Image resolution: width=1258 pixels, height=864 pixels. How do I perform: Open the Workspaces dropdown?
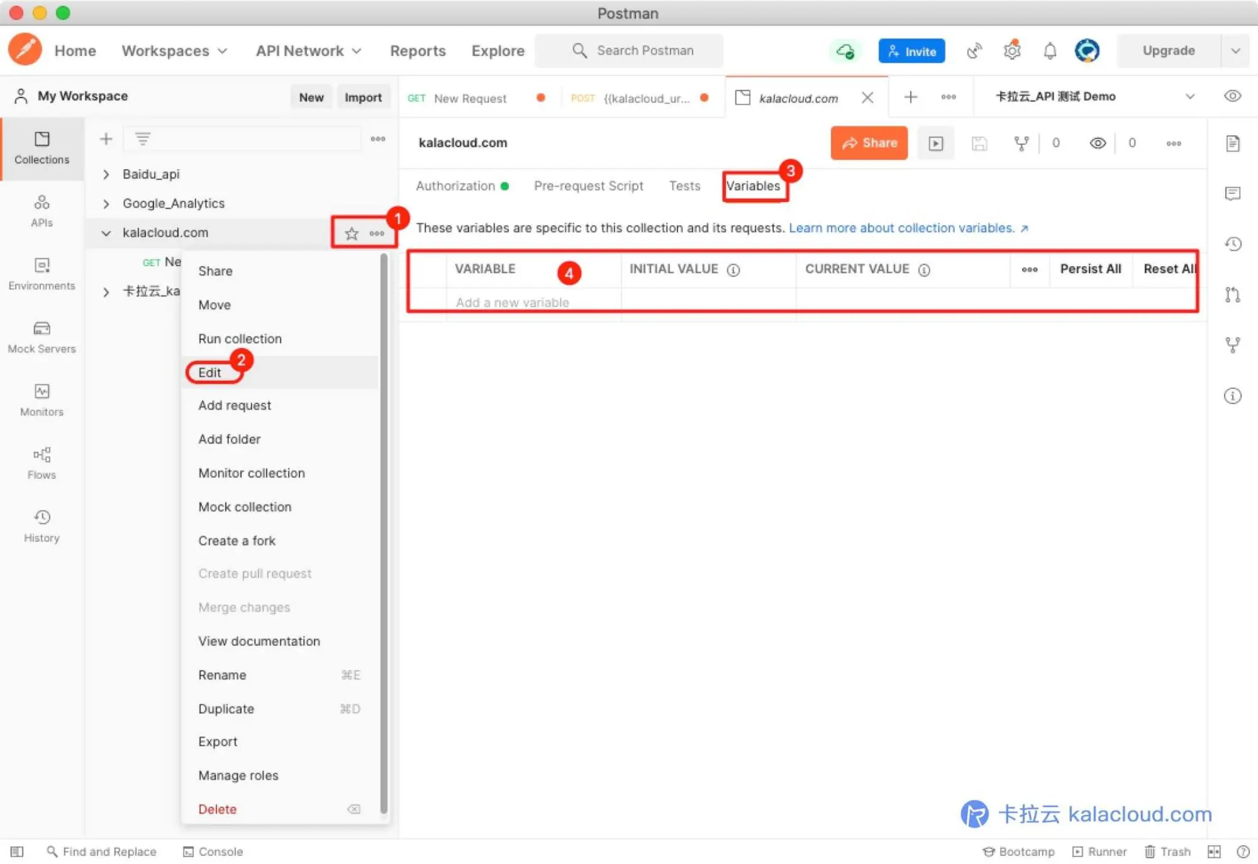(174, 50)
